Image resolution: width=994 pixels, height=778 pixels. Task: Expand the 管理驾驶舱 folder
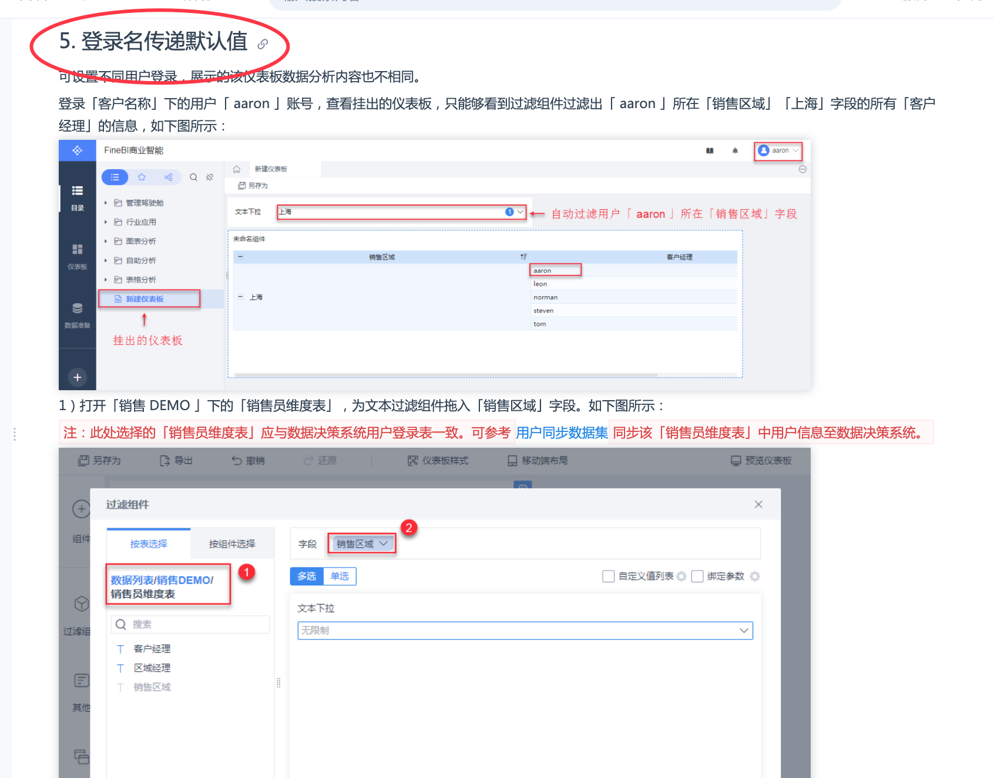coord(106,203)
